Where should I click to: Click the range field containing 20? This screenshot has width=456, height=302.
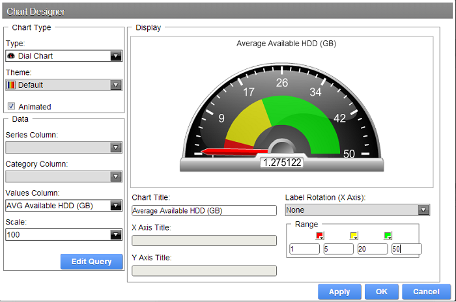[x=373, y=249]
